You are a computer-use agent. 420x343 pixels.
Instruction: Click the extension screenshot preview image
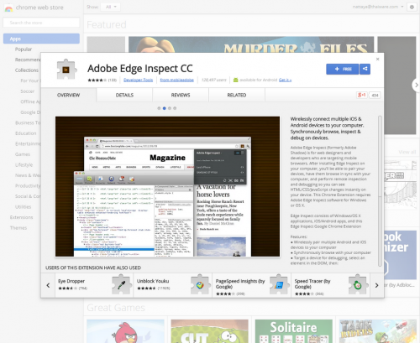coord(167,186)
